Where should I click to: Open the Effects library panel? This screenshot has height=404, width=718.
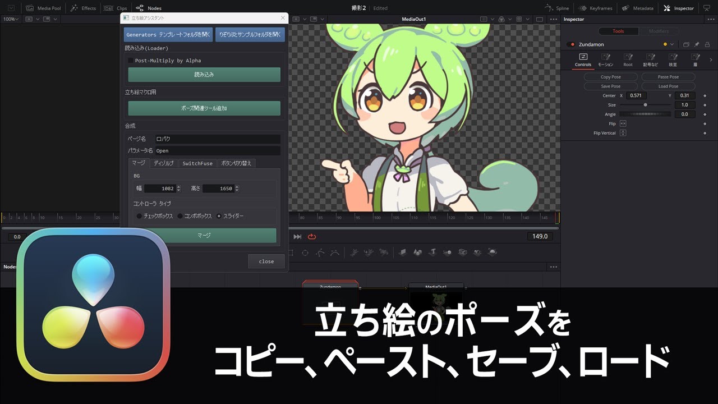tap(83, 8)
